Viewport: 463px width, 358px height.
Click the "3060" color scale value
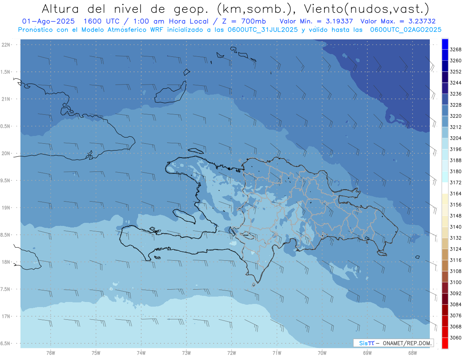(456, 338)
